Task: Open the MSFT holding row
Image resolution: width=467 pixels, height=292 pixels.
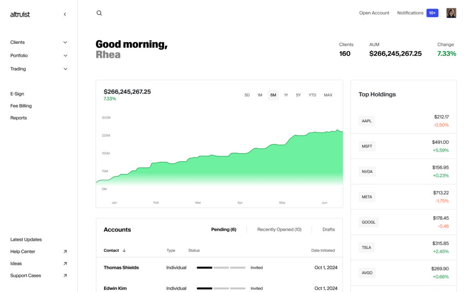Action: coord(404,146)
